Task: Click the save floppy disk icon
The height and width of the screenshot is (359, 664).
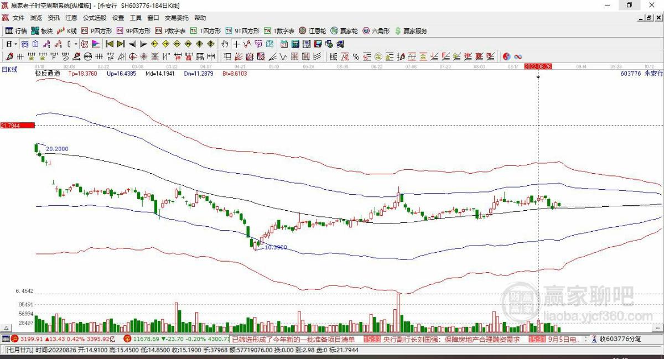Action: pyautogui.click(x=317, y=44)
